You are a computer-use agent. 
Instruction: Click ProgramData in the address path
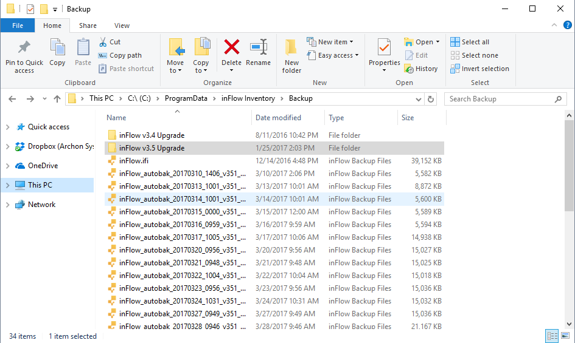(186, 98)
